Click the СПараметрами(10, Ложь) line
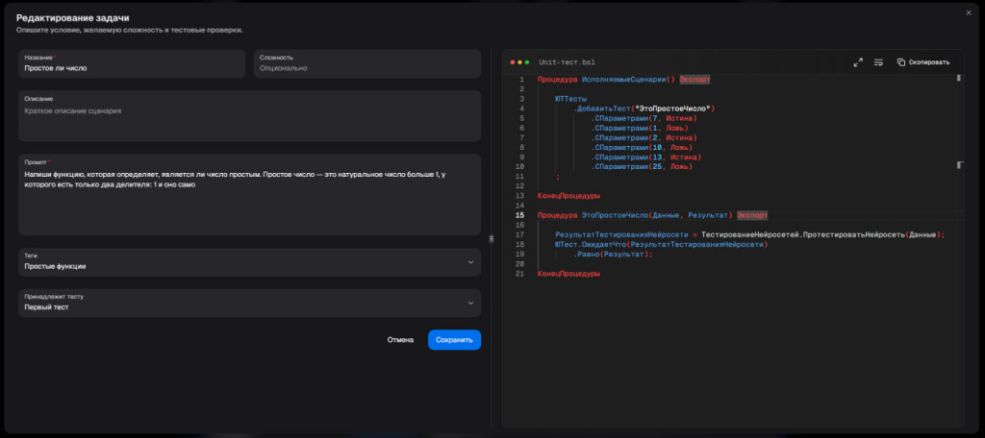This screenshot has width=985, height=438. (x=642, y=148)
